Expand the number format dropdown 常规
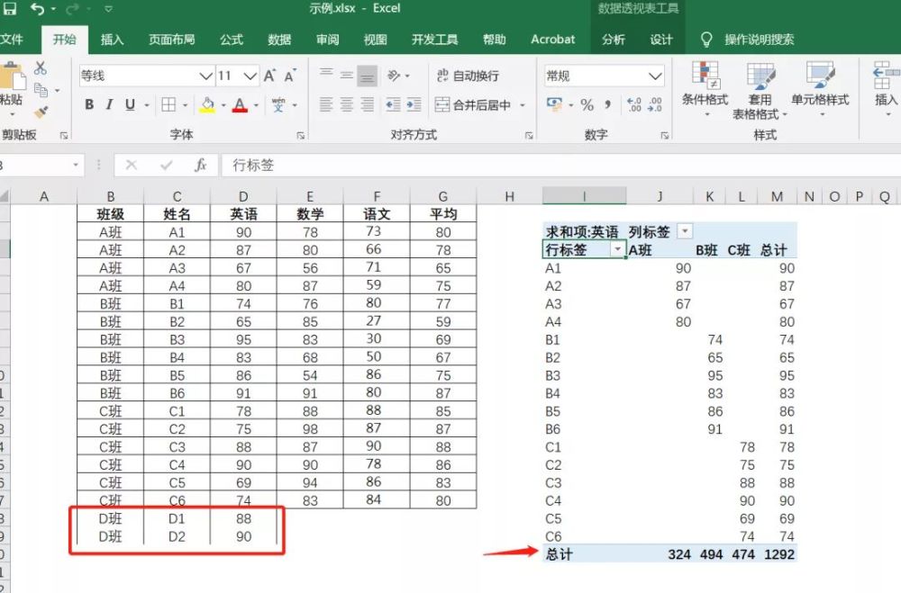 coord(654,76)
